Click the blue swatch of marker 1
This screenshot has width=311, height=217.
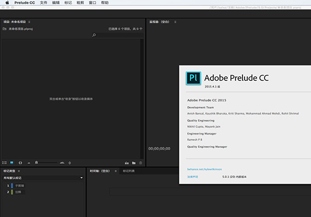pos(12,186)
